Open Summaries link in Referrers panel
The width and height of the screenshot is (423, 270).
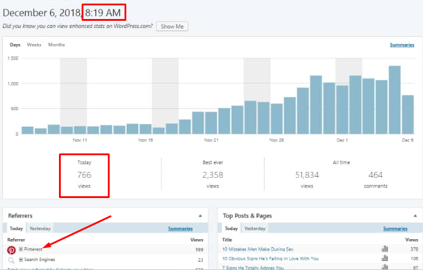180,228
